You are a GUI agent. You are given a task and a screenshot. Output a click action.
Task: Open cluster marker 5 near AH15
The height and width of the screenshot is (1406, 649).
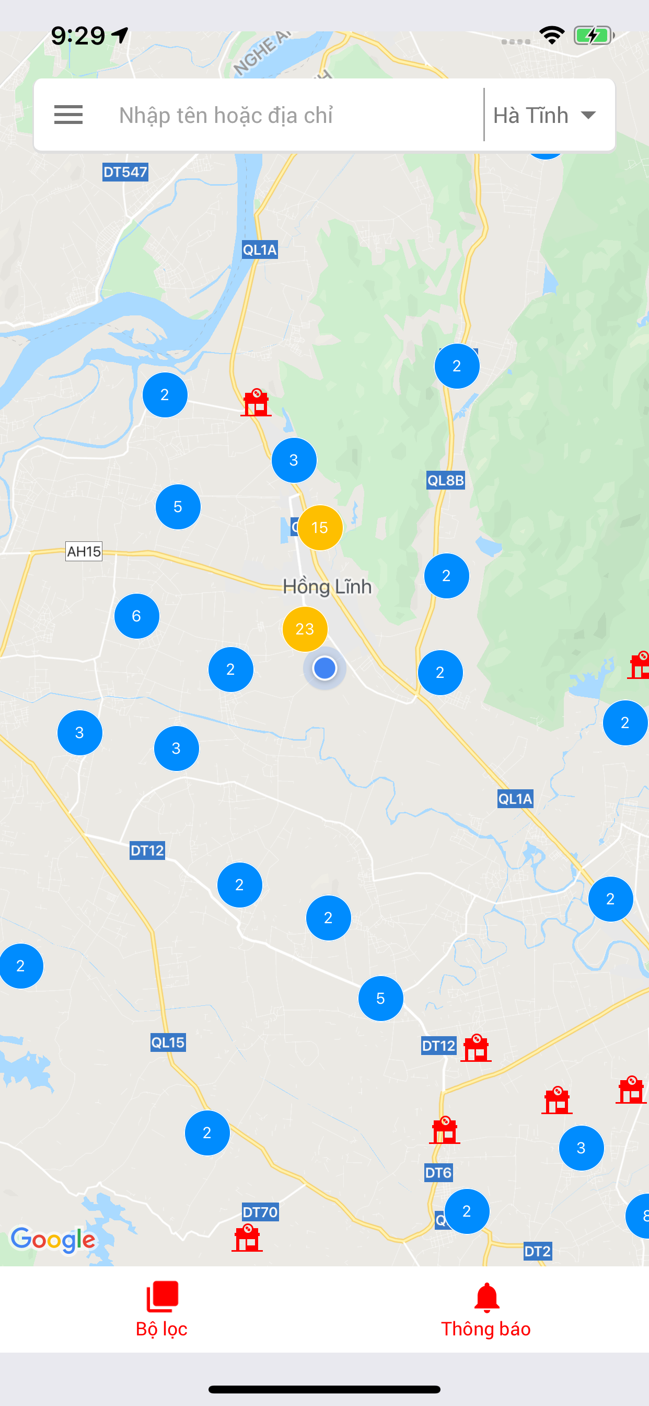[x=178, y=506]
